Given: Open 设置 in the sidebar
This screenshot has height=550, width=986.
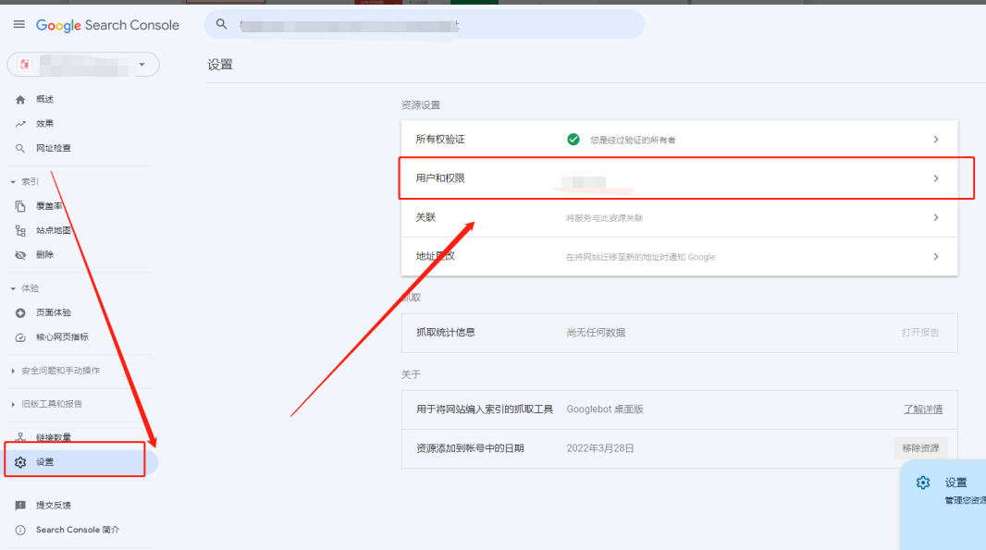Looking at the screenshot, I should click(x=44, y=462).
